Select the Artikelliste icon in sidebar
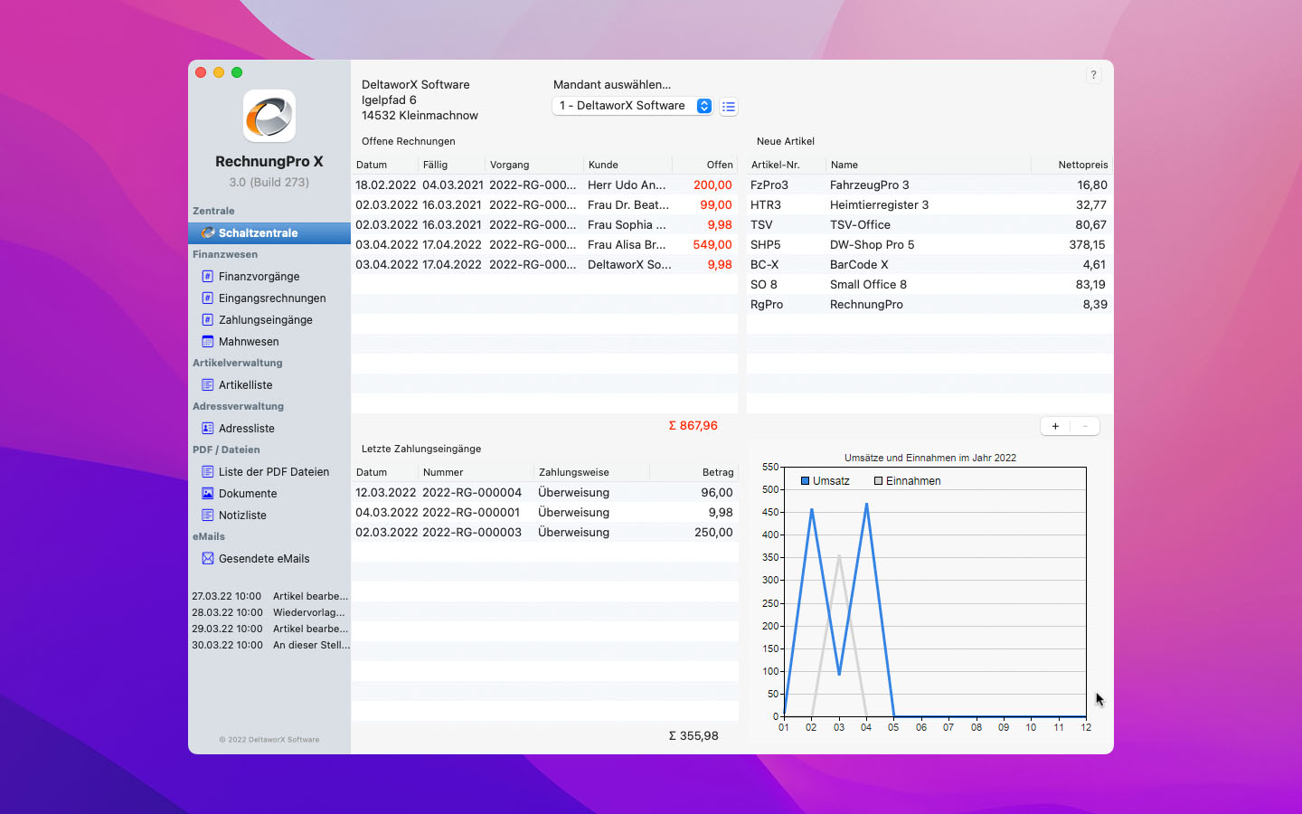This screenshot has height=814, width=1302. coord(207,385)
